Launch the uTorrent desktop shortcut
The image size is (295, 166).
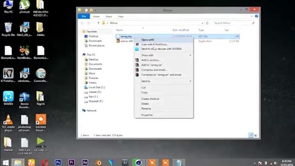(24, 6)
